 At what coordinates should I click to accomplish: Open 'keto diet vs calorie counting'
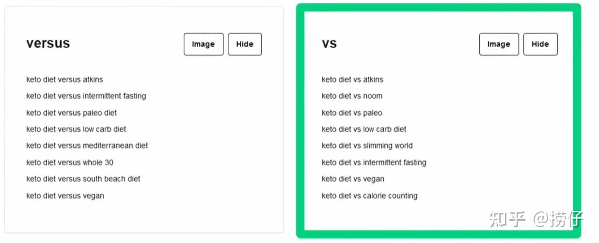[x=369, y=196]
